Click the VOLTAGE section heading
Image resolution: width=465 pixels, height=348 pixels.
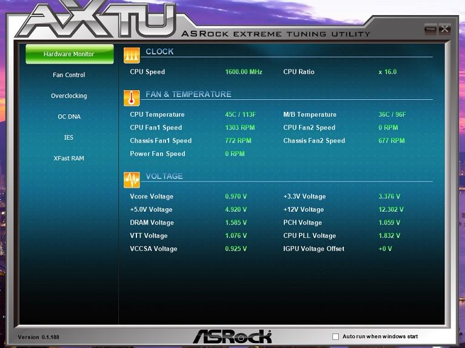164,176
